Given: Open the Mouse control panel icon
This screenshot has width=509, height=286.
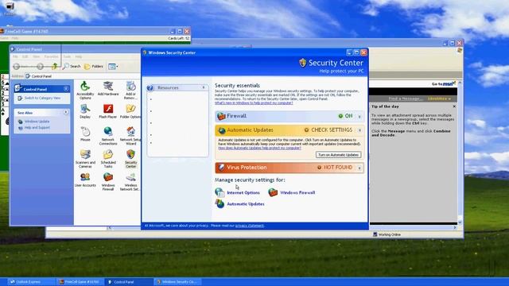Looking at the screenshot, I should tap(85, 134).
